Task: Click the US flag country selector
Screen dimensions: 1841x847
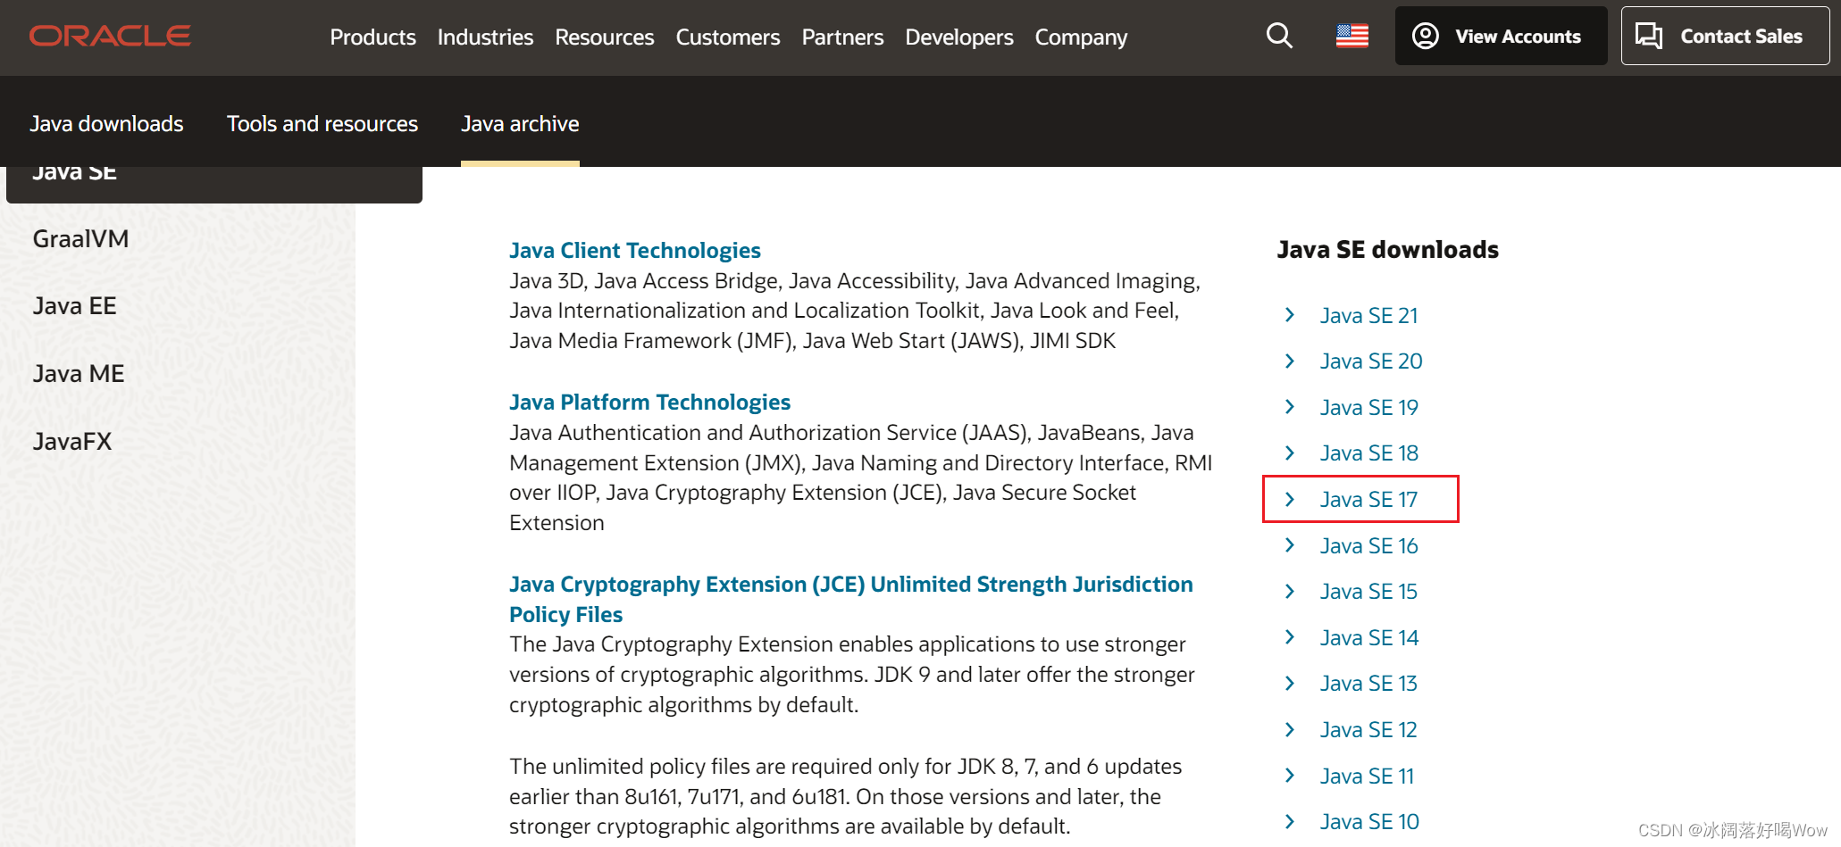Action: [x=1351, y=36]
